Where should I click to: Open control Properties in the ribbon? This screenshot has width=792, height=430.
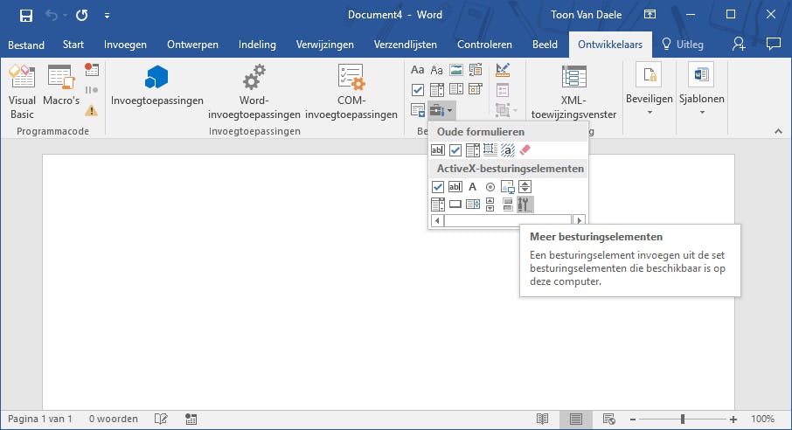(503, 90)
